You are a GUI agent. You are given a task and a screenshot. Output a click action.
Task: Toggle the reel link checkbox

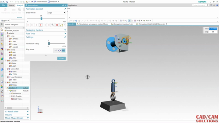pos(10,42)
